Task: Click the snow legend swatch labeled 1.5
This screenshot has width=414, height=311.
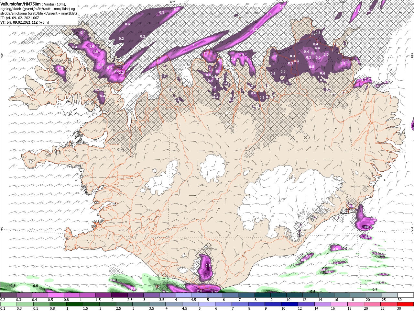Action: pyautogui.click(x=103, y=295)
